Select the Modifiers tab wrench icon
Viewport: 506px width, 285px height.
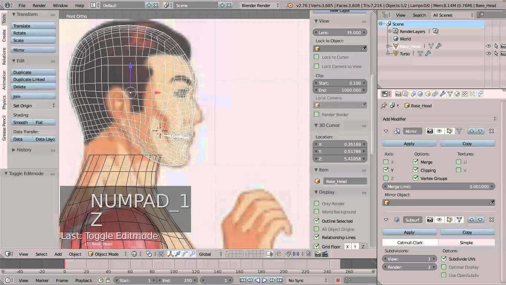(x=443, y=94)
